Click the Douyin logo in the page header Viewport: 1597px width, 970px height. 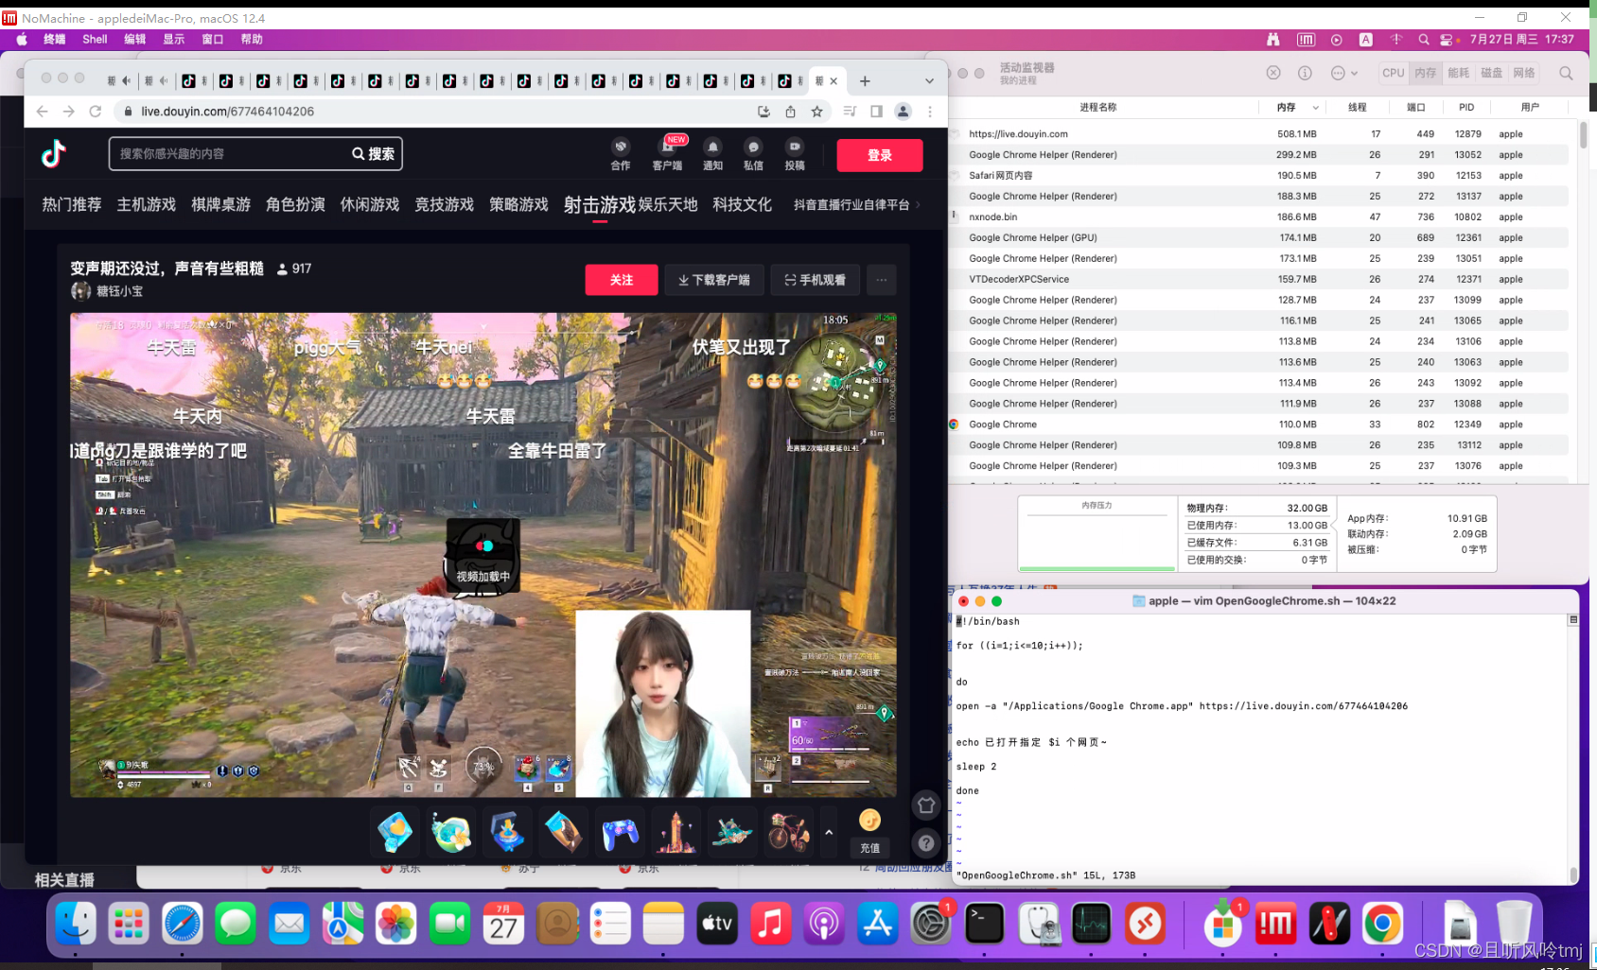54,153
